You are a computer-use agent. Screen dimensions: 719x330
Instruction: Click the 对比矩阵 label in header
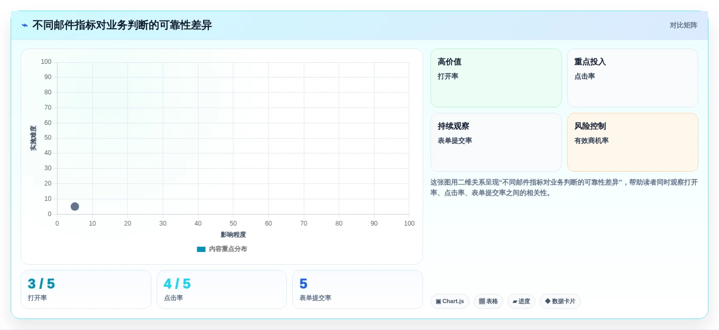coord(683,25)
